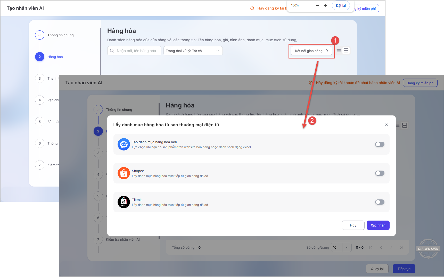Open rows per page dropdown showing 10
This screenshot has width=444, height=277.
click(341, 247)
